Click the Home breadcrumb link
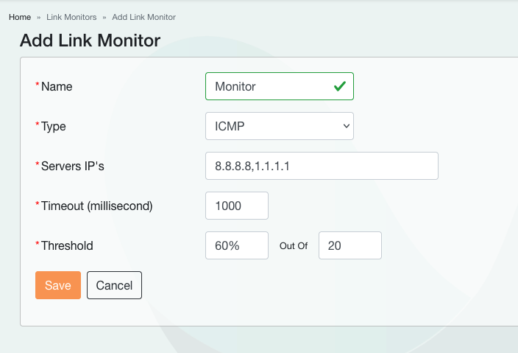 [x=20, y=16]
